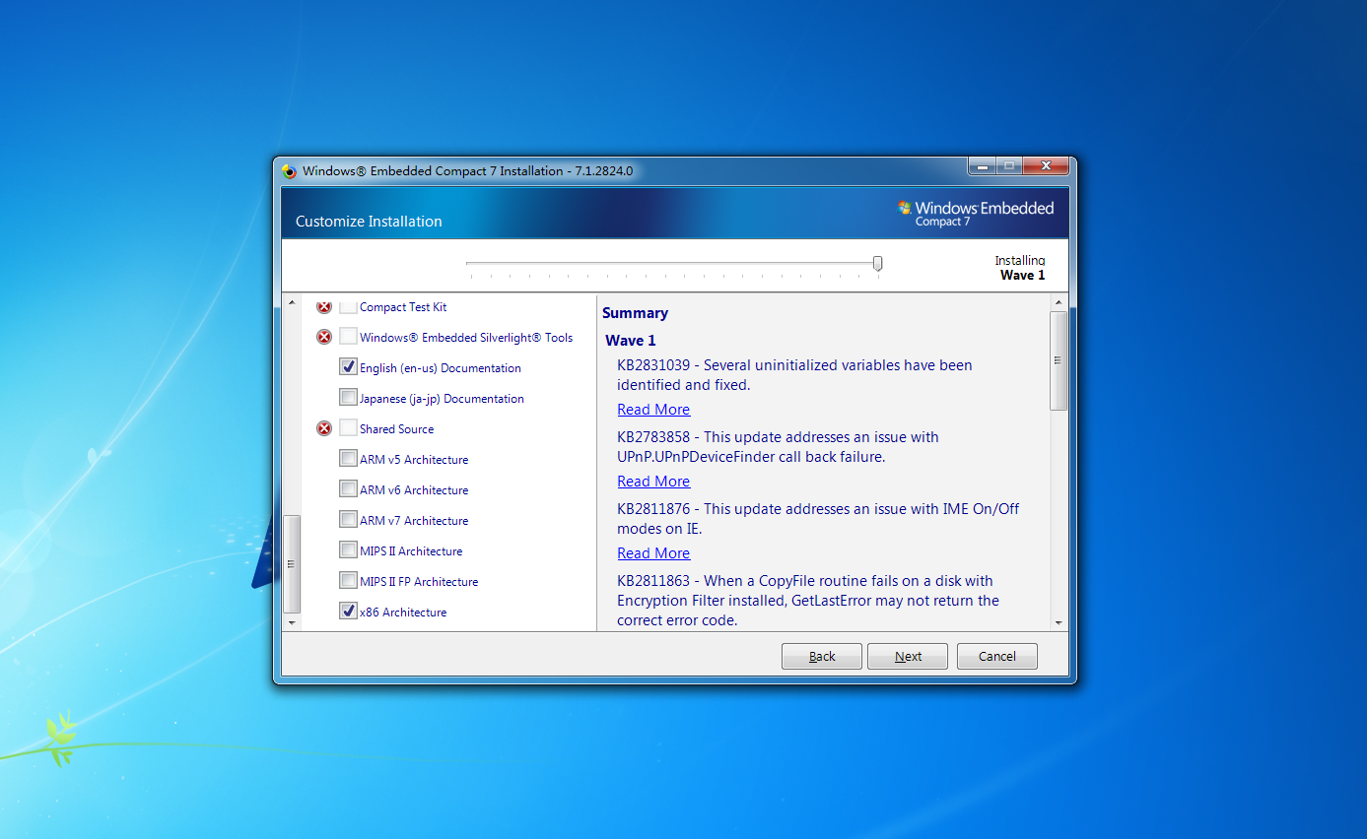Proceed with the Next button

[x=908, y=656]
